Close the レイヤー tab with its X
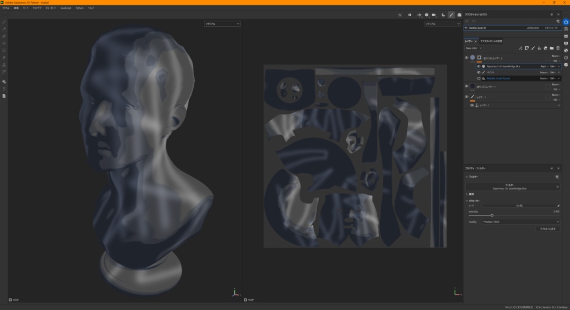This screenshot has height=310, width=570. pyautogui.click(x=475, y=41)
